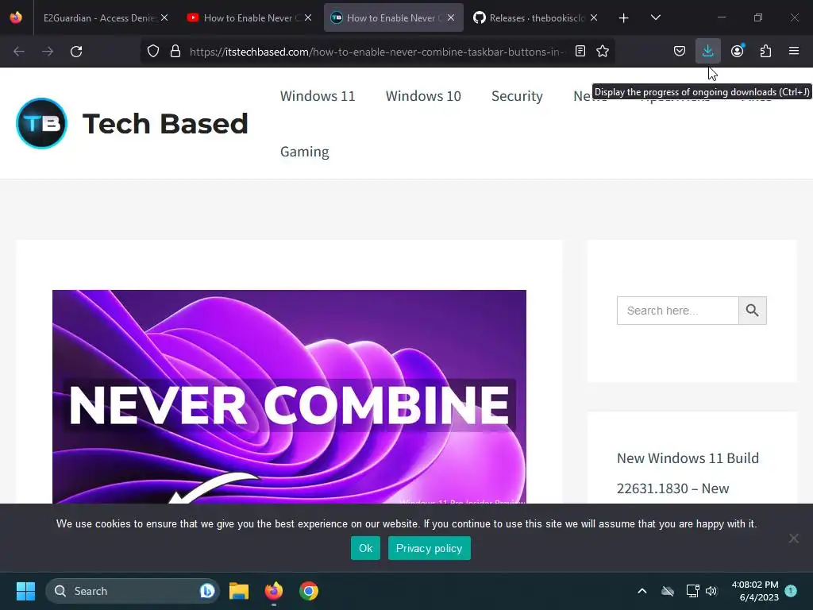The image size is (813, 610).
Task: Open the Firefox hamburger application menu
Action: [x=794, y=51]
